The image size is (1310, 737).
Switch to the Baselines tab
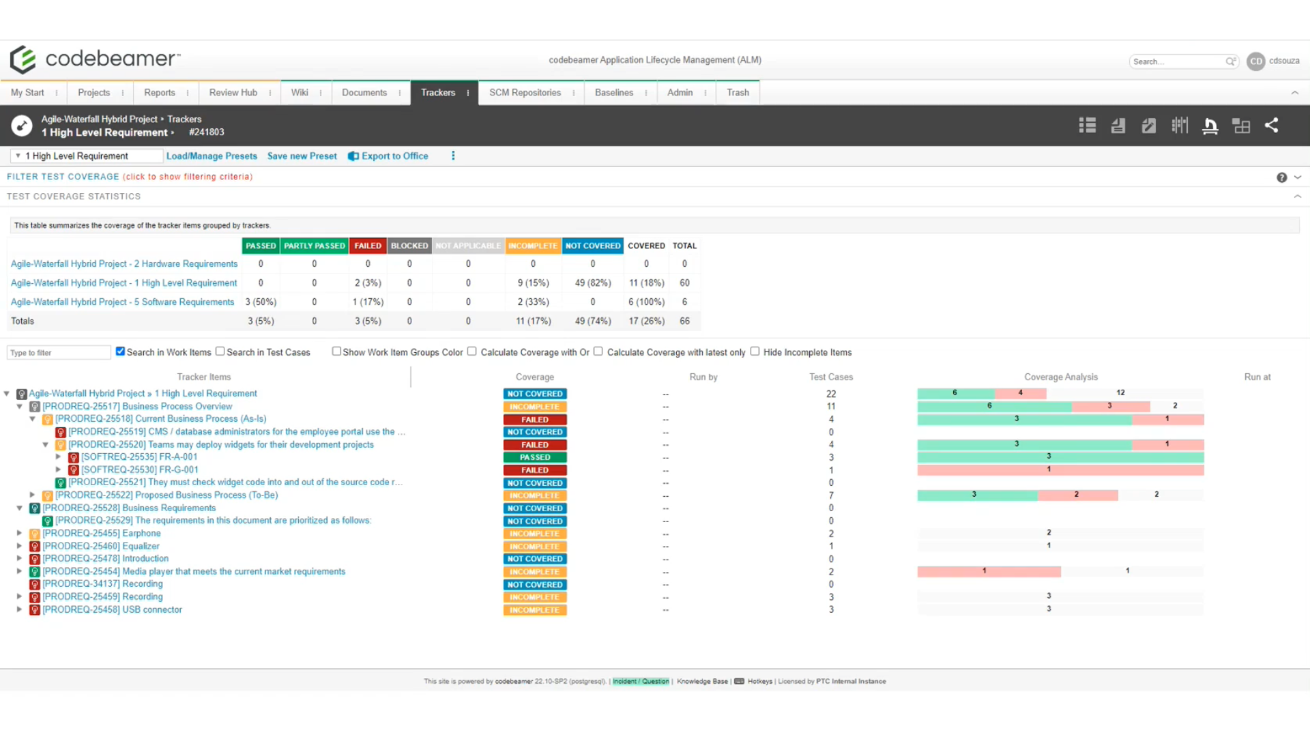(614, 93)
